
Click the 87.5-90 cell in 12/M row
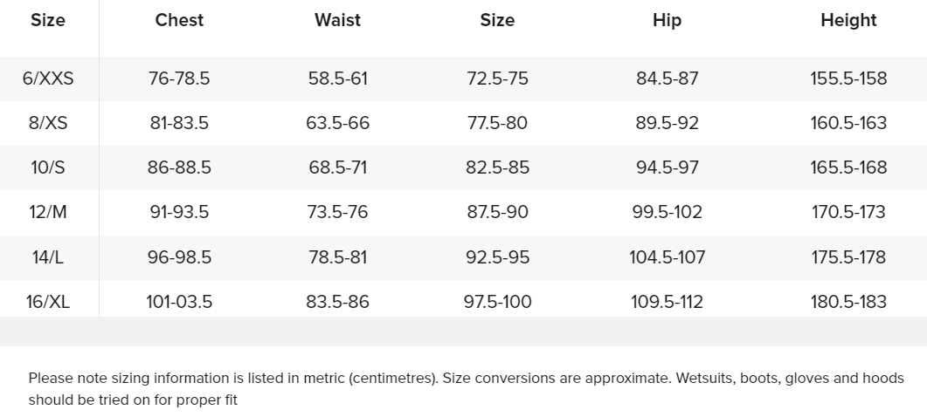pyautogui.click(x=497, y=212)
